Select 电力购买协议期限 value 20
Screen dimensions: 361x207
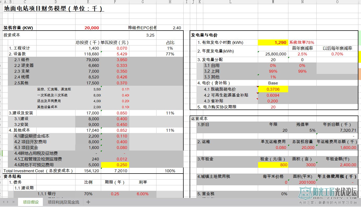(273, 107)
